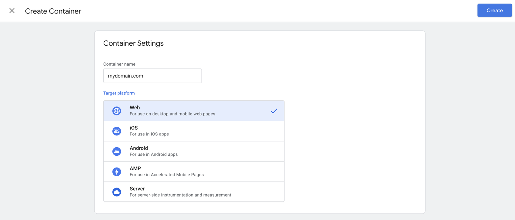Select the Web globe icon
Screen dimensions: 515x220
tap(117, 111)
